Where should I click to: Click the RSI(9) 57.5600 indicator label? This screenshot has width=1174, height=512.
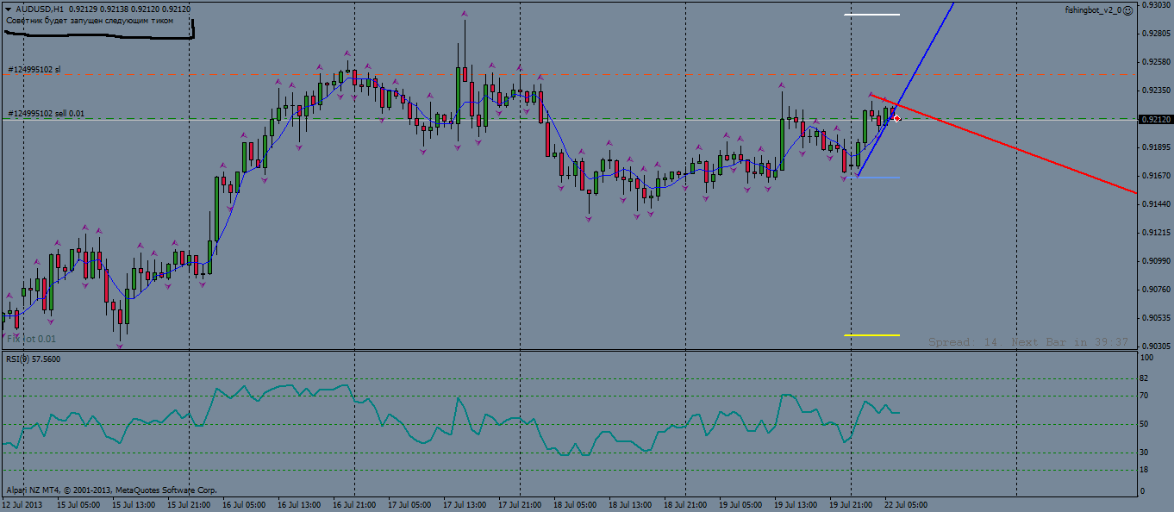(x=34, y=359)
